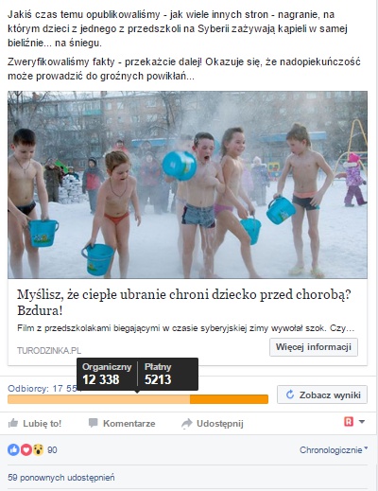The height and width of the screenshot is (491, 378).
Task: Expand the arrow next to R icon
Action: coord(362,422)
